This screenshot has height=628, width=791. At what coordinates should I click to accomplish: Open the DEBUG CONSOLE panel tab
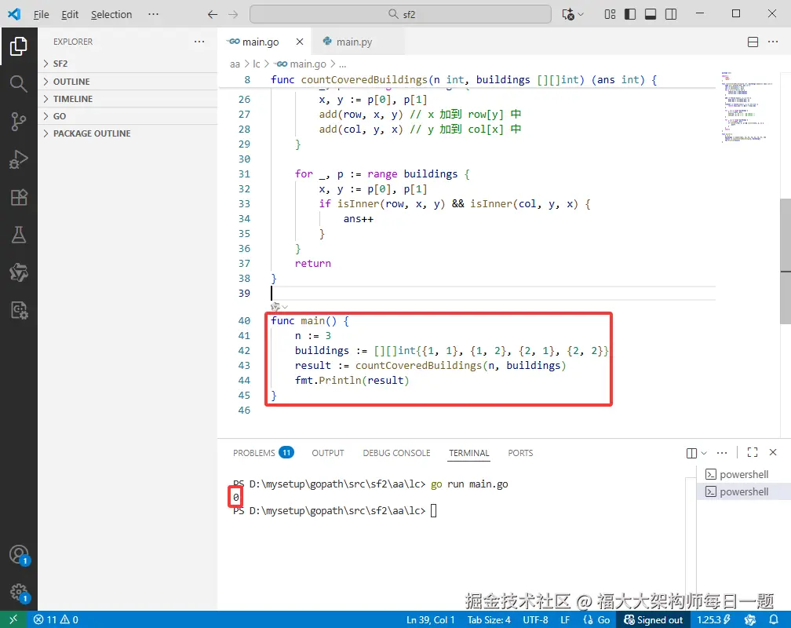[x=396, y=453]
